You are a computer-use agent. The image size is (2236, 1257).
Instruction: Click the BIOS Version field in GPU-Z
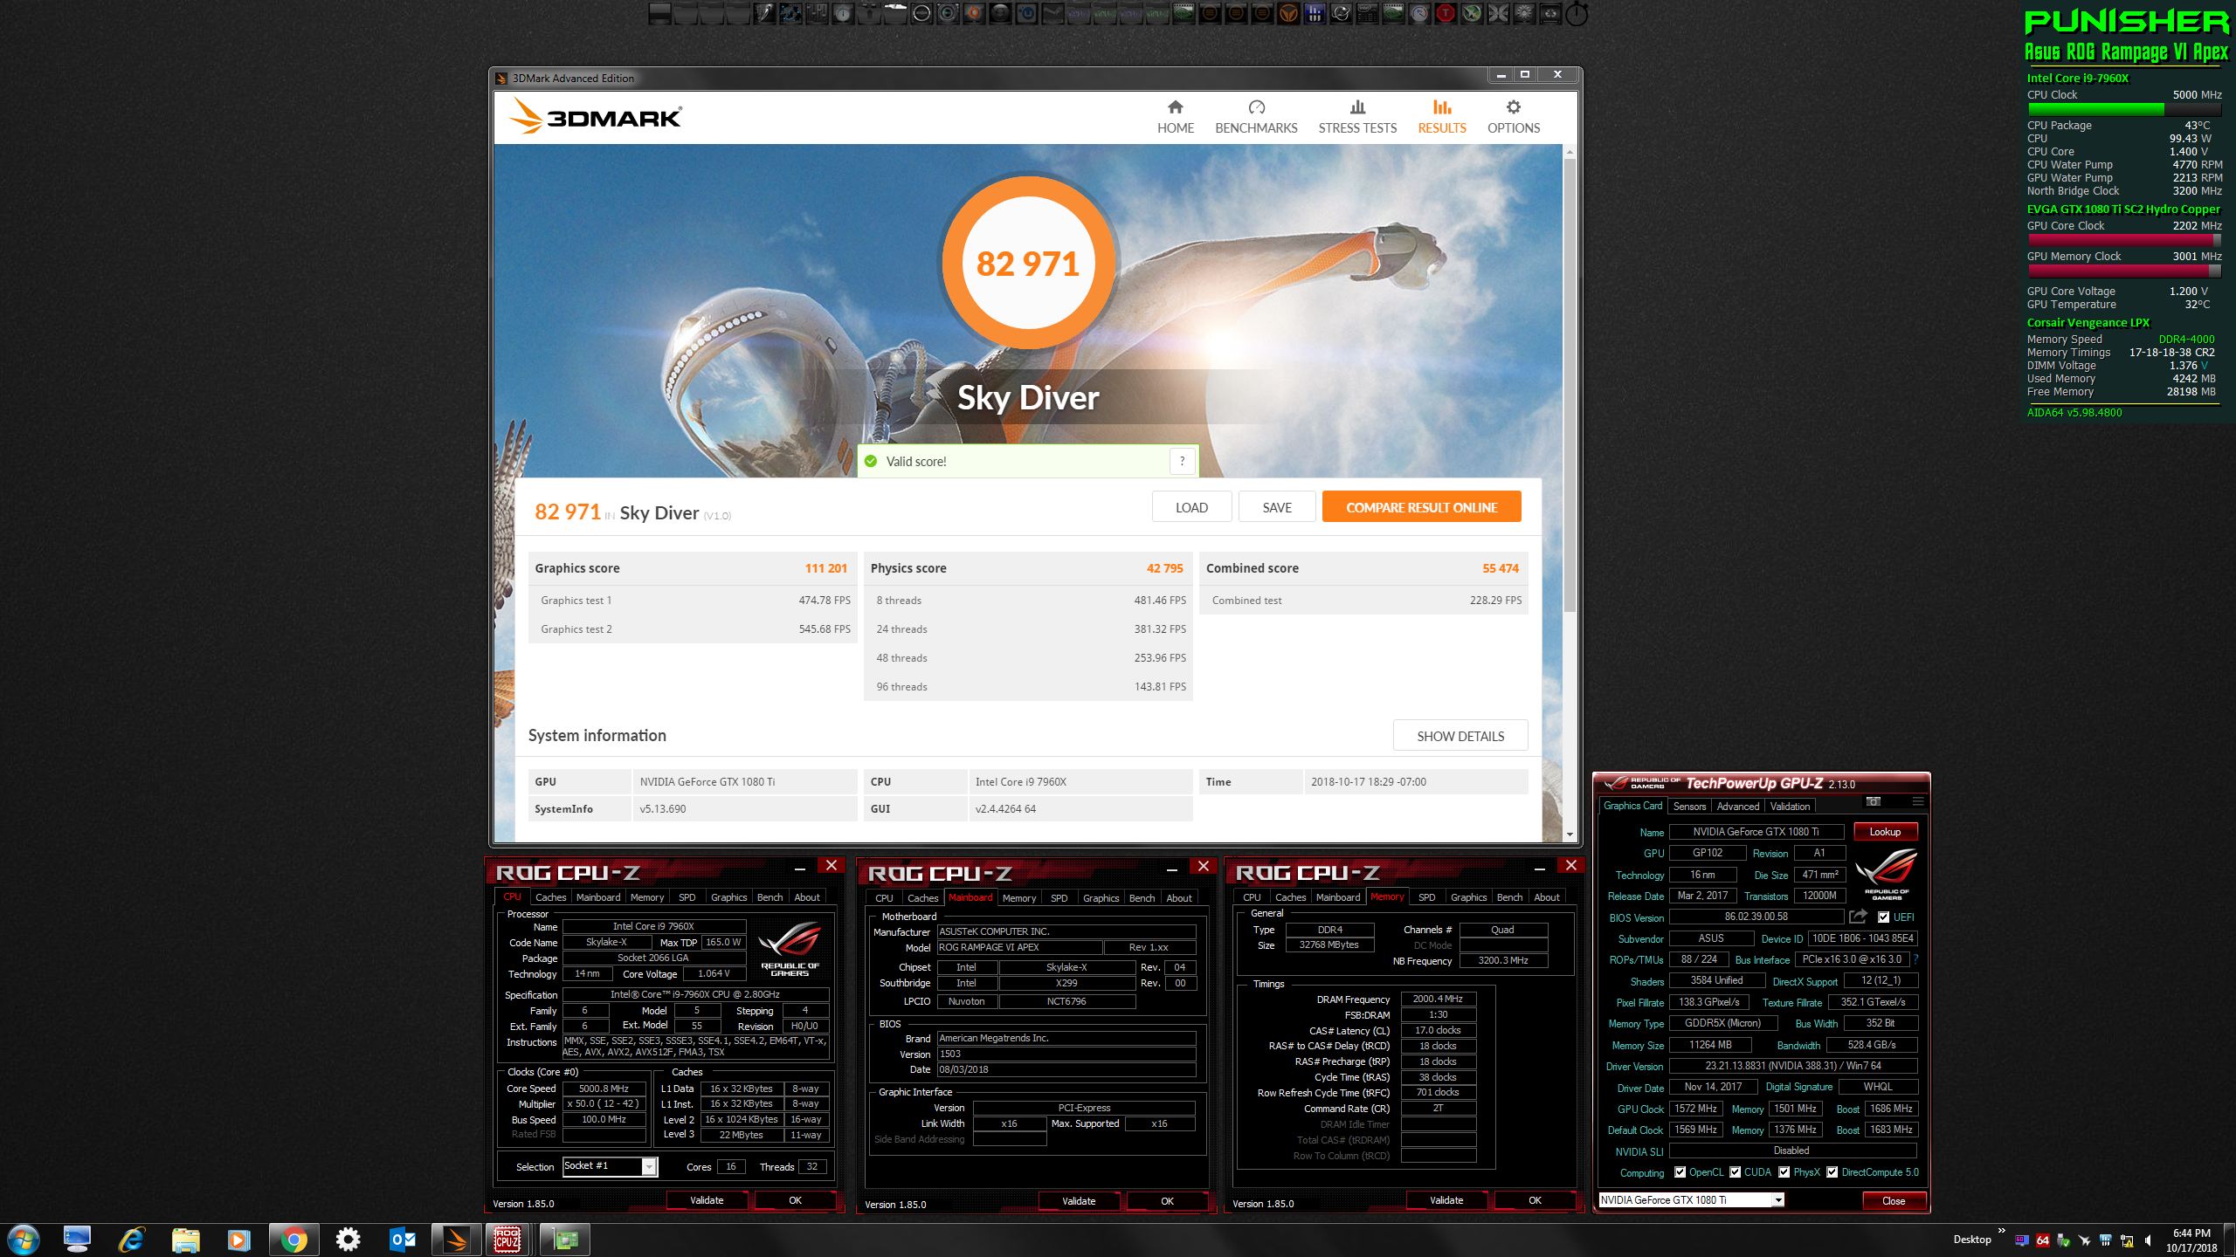pos(1756,917)
